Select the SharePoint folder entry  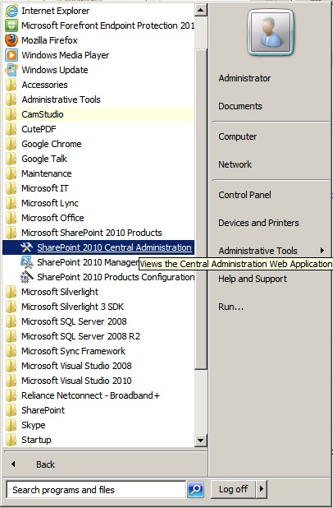[98, 410]
